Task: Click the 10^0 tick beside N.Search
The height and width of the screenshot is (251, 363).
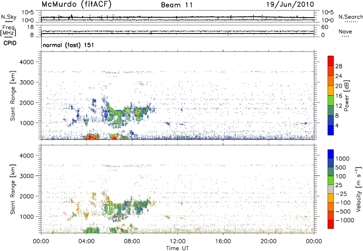Action: (327, 20)
